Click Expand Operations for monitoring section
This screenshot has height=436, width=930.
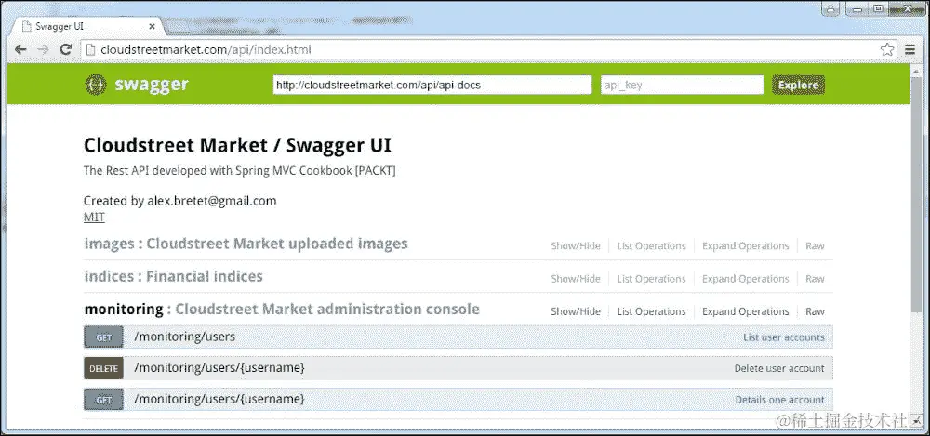click(746, 311)
